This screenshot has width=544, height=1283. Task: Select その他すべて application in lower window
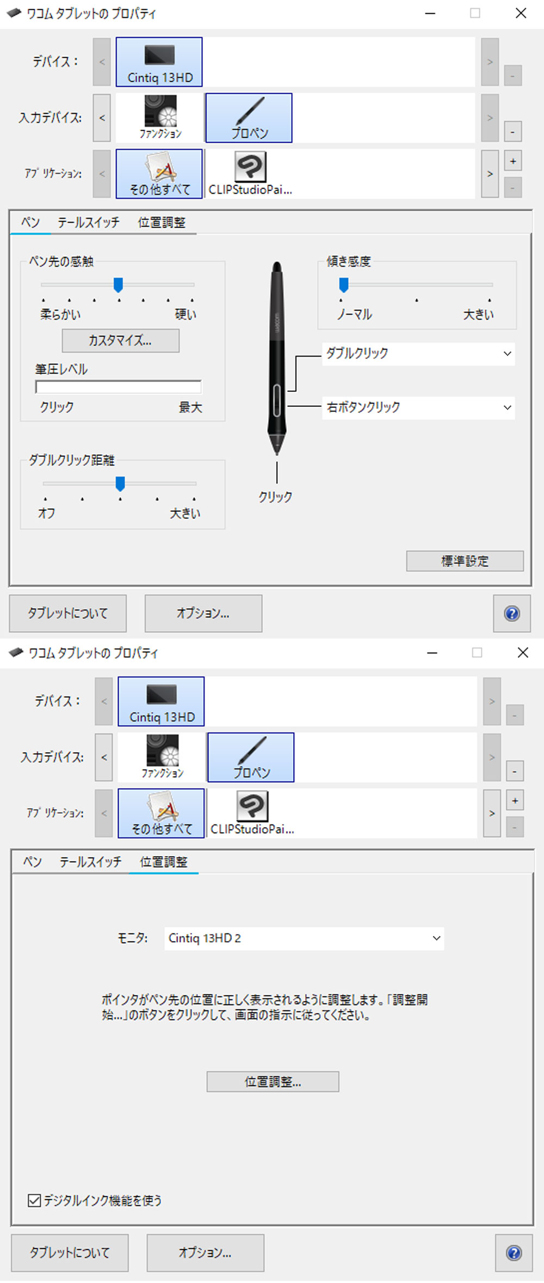tap(161, 813)
